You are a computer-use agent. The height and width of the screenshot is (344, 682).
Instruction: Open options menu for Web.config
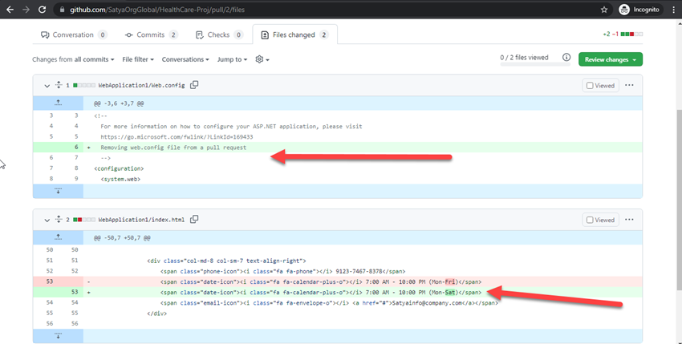click(x=629, y=85)
